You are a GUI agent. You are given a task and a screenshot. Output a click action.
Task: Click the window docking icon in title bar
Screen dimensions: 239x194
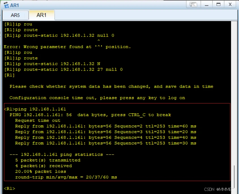(x=194, y=5)
